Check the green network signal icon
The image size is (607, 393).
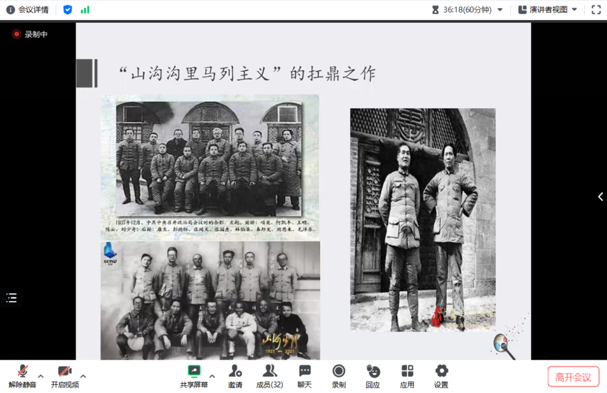[x=85, y=10]
